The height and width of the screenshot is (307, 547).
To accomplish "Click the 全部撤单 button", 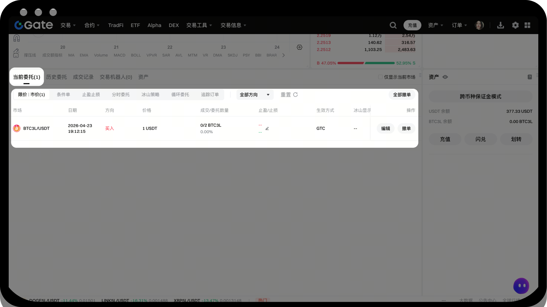I will pyautogui.click(x=402, y=95).
